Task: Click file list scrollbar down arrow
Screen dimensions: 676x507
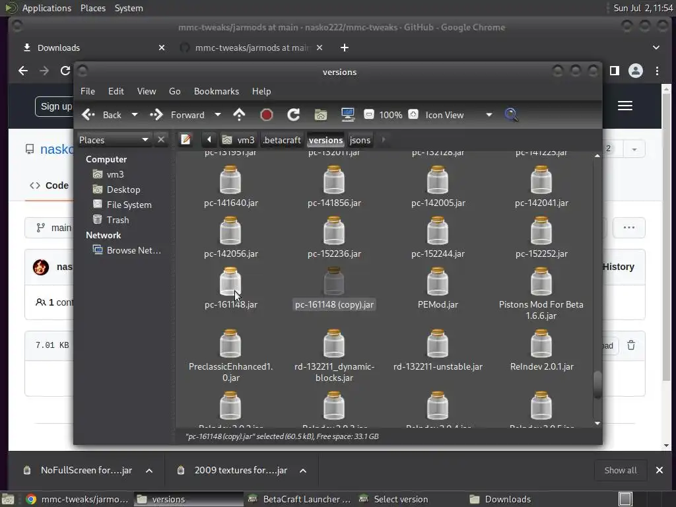Action: coord(597,423)
